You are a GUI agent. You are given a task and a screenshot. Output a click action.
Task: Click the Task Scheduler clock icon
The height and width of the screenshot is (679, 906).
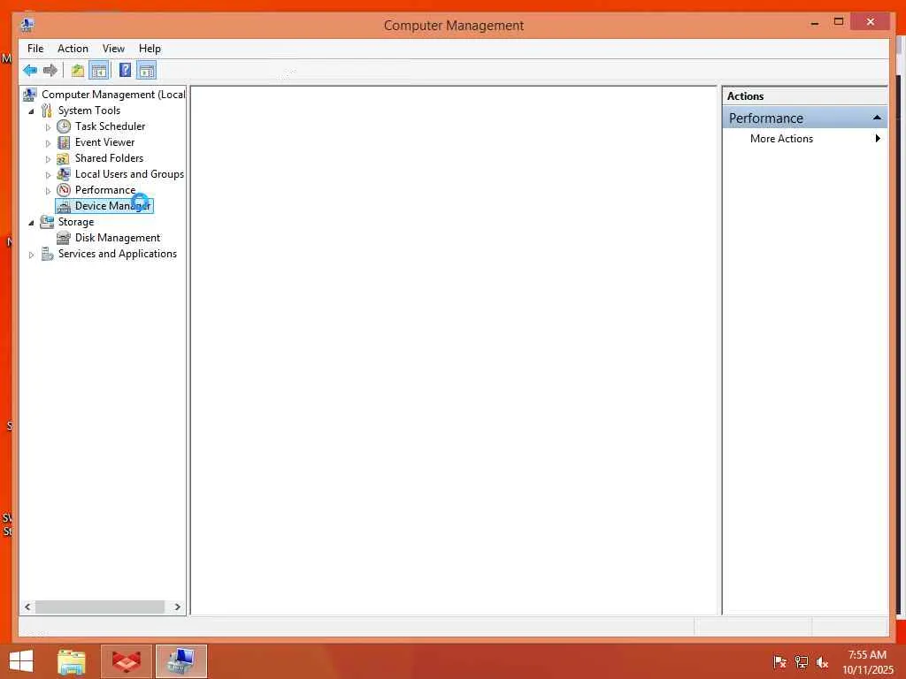click(x=64, y=126)
